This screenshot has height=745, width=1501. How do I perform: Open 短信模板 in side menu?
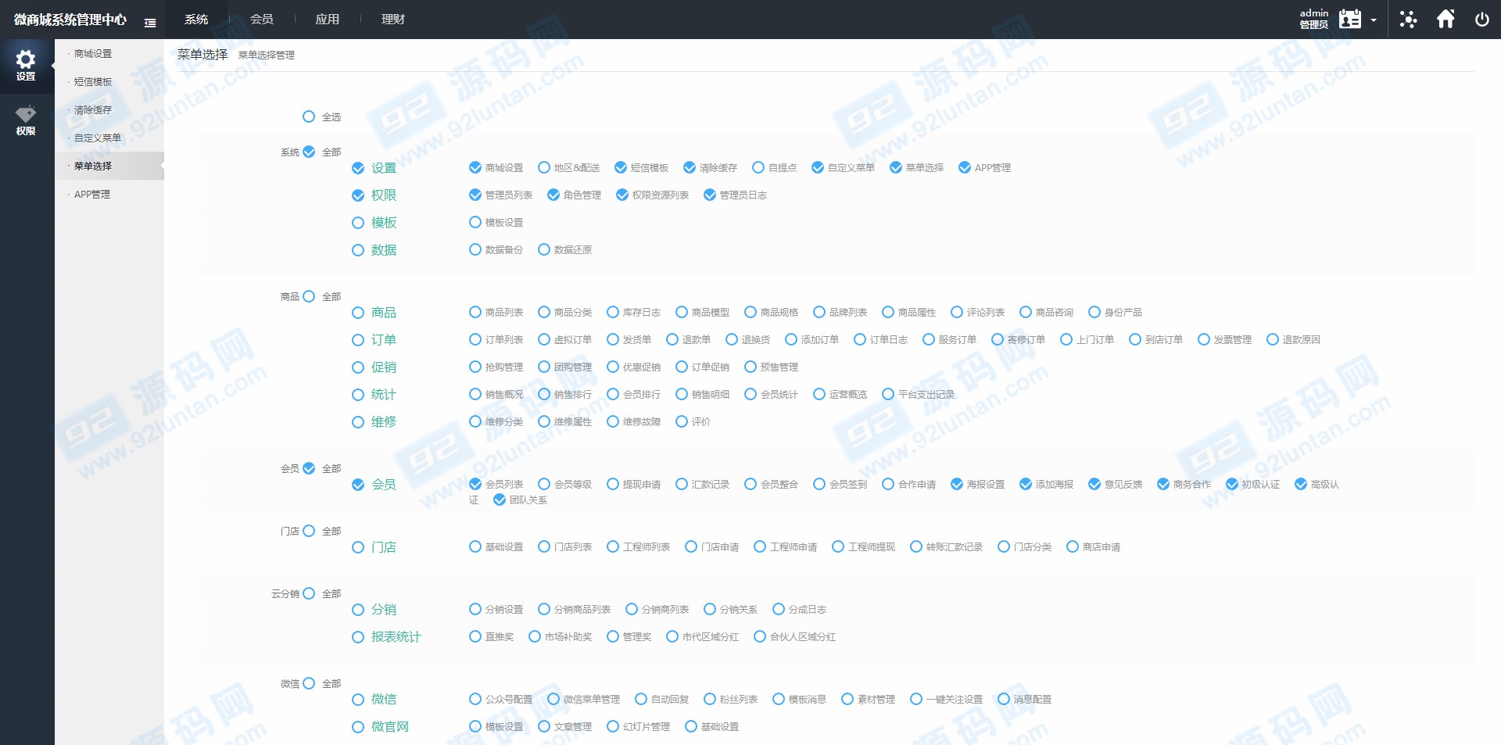click(x=93, y=82)
